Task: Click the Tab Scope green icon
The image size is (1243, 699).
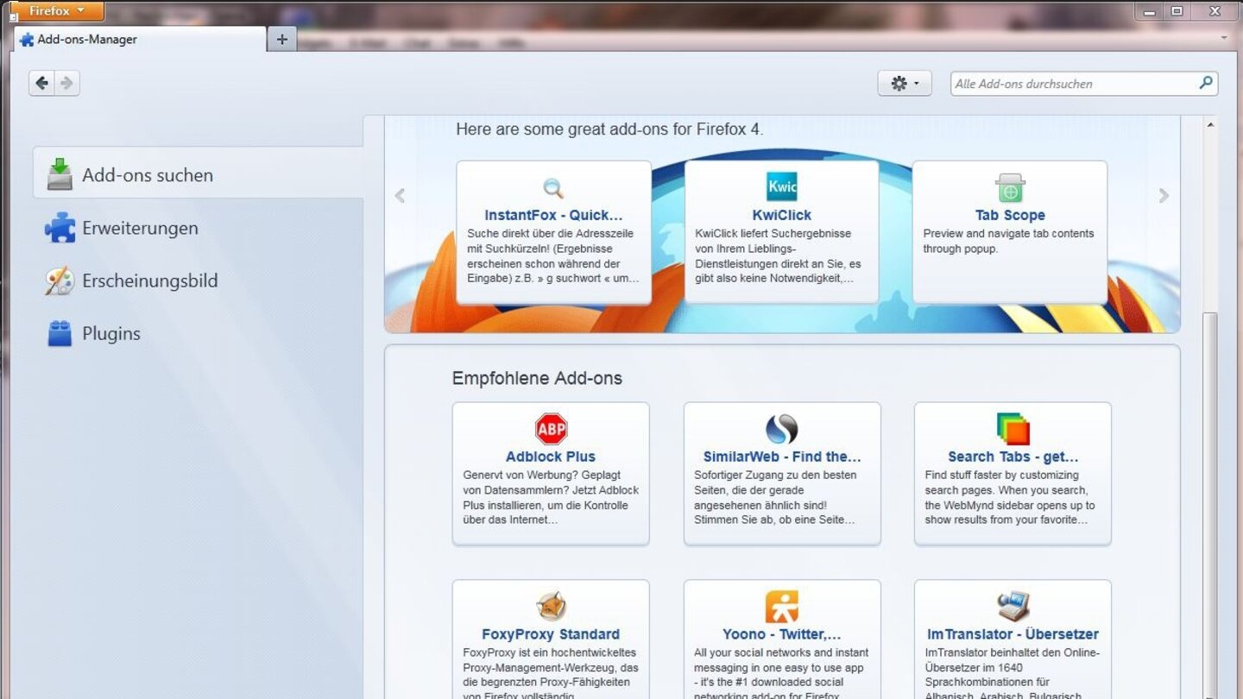Action: (1010, 187)
